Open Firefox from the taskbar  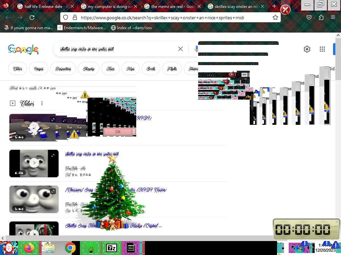(29, 248)
